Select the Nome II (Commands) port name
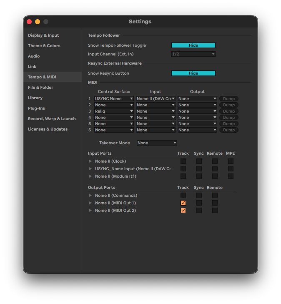Image resolution: width=281 pixels, height=304 pixels. click(116, 196)
